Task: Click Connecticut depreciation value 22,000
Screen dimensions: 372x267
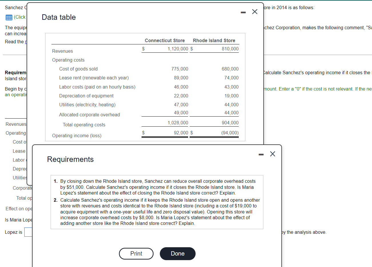Action: coord(181,96)
